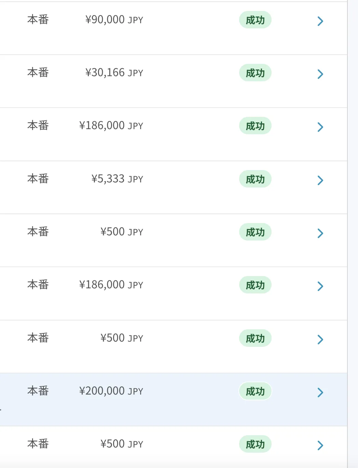Select the ¥30,166 JPY amount
Screen dimensions: 358x468
tap(114, 73)
